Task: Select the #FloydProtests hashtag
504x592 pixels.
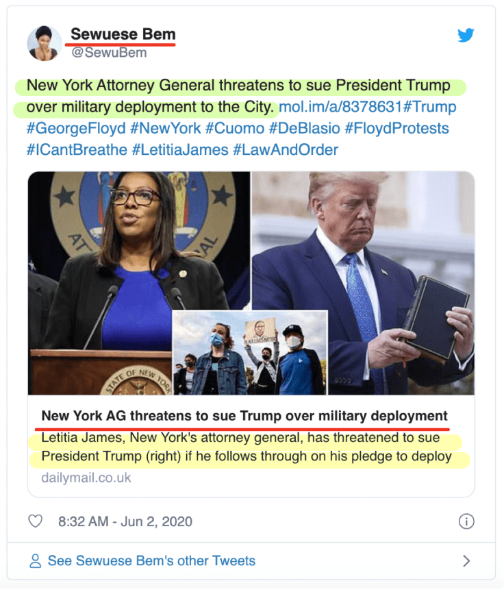Action: (396, 128)
